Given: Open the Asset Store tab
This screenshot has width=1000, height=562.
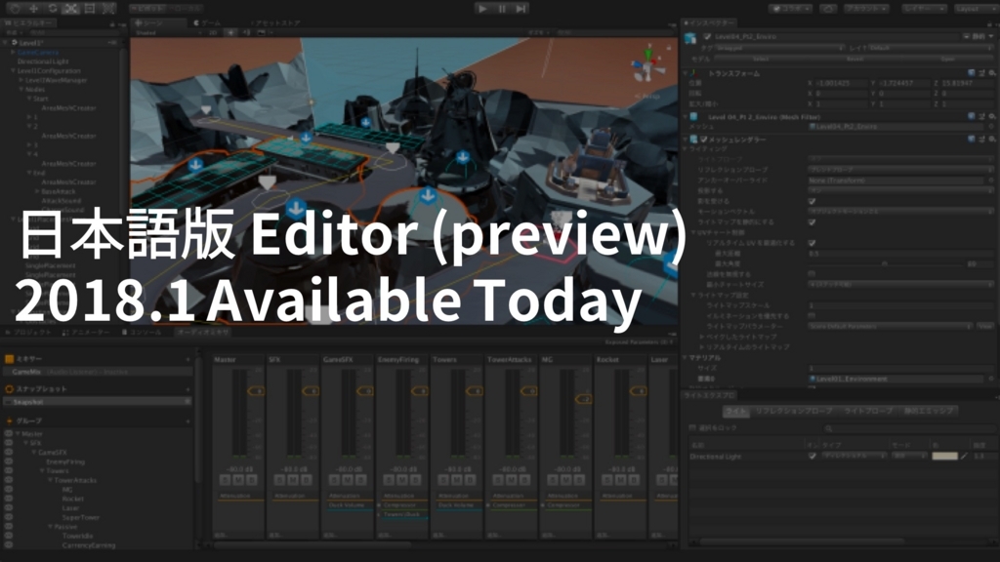Looking at the screenshot, I should [x=276, y=23].
